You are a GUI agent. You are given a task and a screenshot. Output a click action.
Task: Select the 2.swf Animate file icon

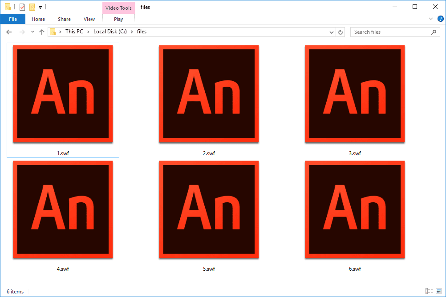pyautogui.click(x=209, y=94)
